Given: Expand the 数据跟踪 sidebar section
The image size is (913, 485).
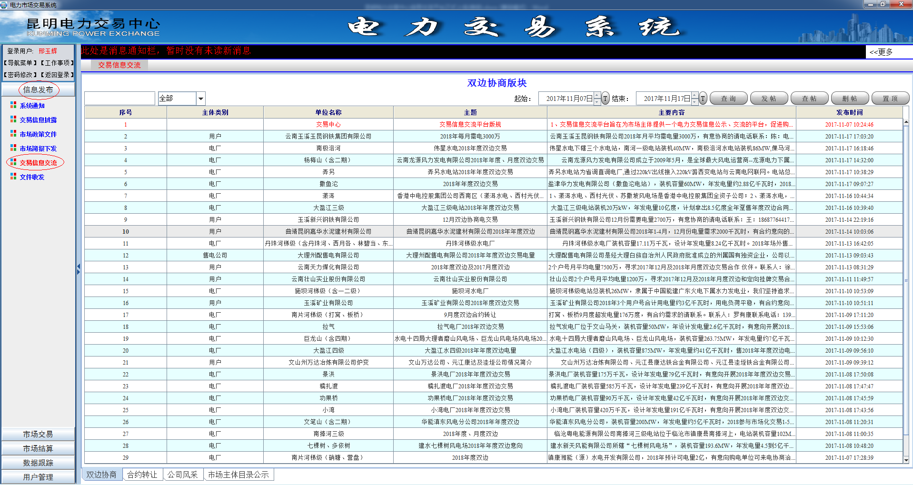Looking at the screenshot, I should point(38,463).
